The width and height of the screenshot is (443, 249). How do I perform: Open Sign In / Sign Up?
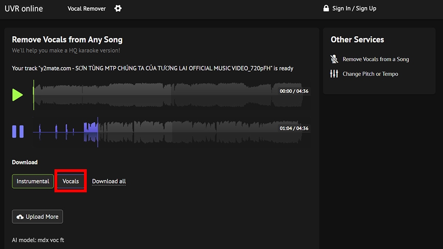click(354, 8)
